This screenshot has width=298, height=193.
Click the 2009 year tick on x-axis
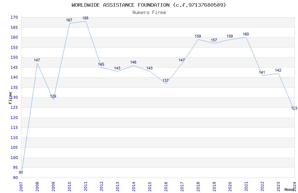coord(53,187)
